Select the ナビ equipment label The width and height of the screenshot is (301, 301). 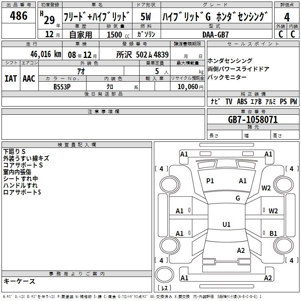(x=215, y=102)
